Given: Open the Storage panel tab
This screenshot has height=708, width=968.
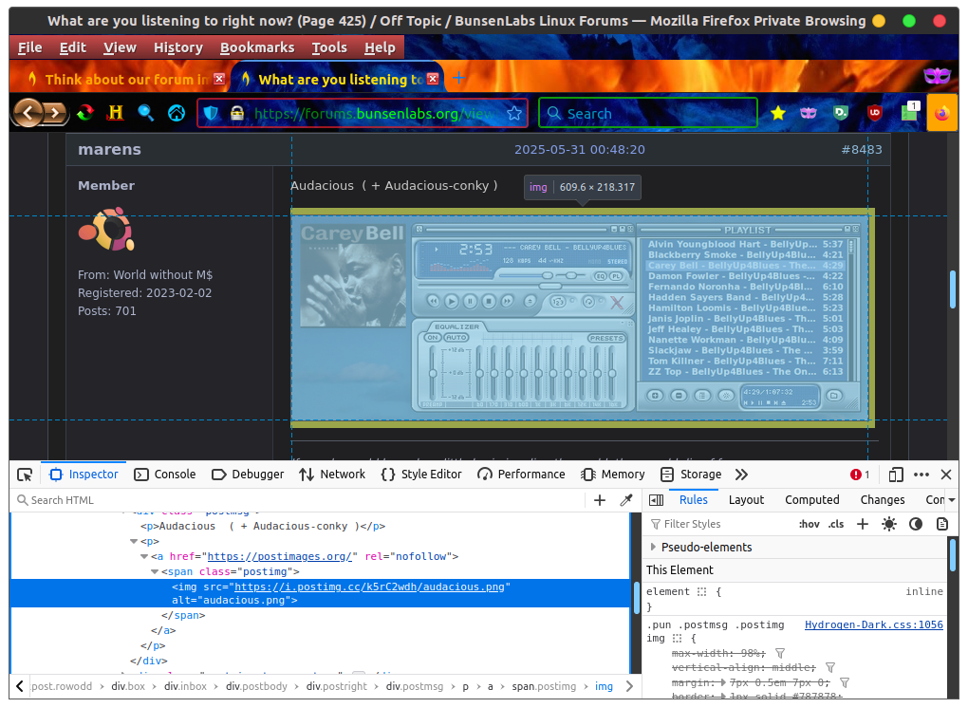Looking at the screenshot, I should pos(691,475).
